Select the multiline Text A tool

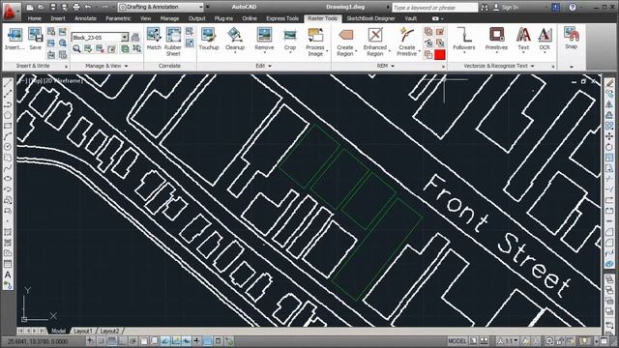coord(8,275)
